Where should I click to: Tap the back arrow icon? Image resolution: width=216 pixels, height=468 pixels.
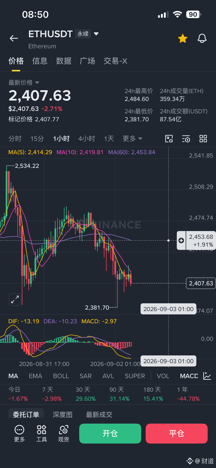tap(14, 38)
